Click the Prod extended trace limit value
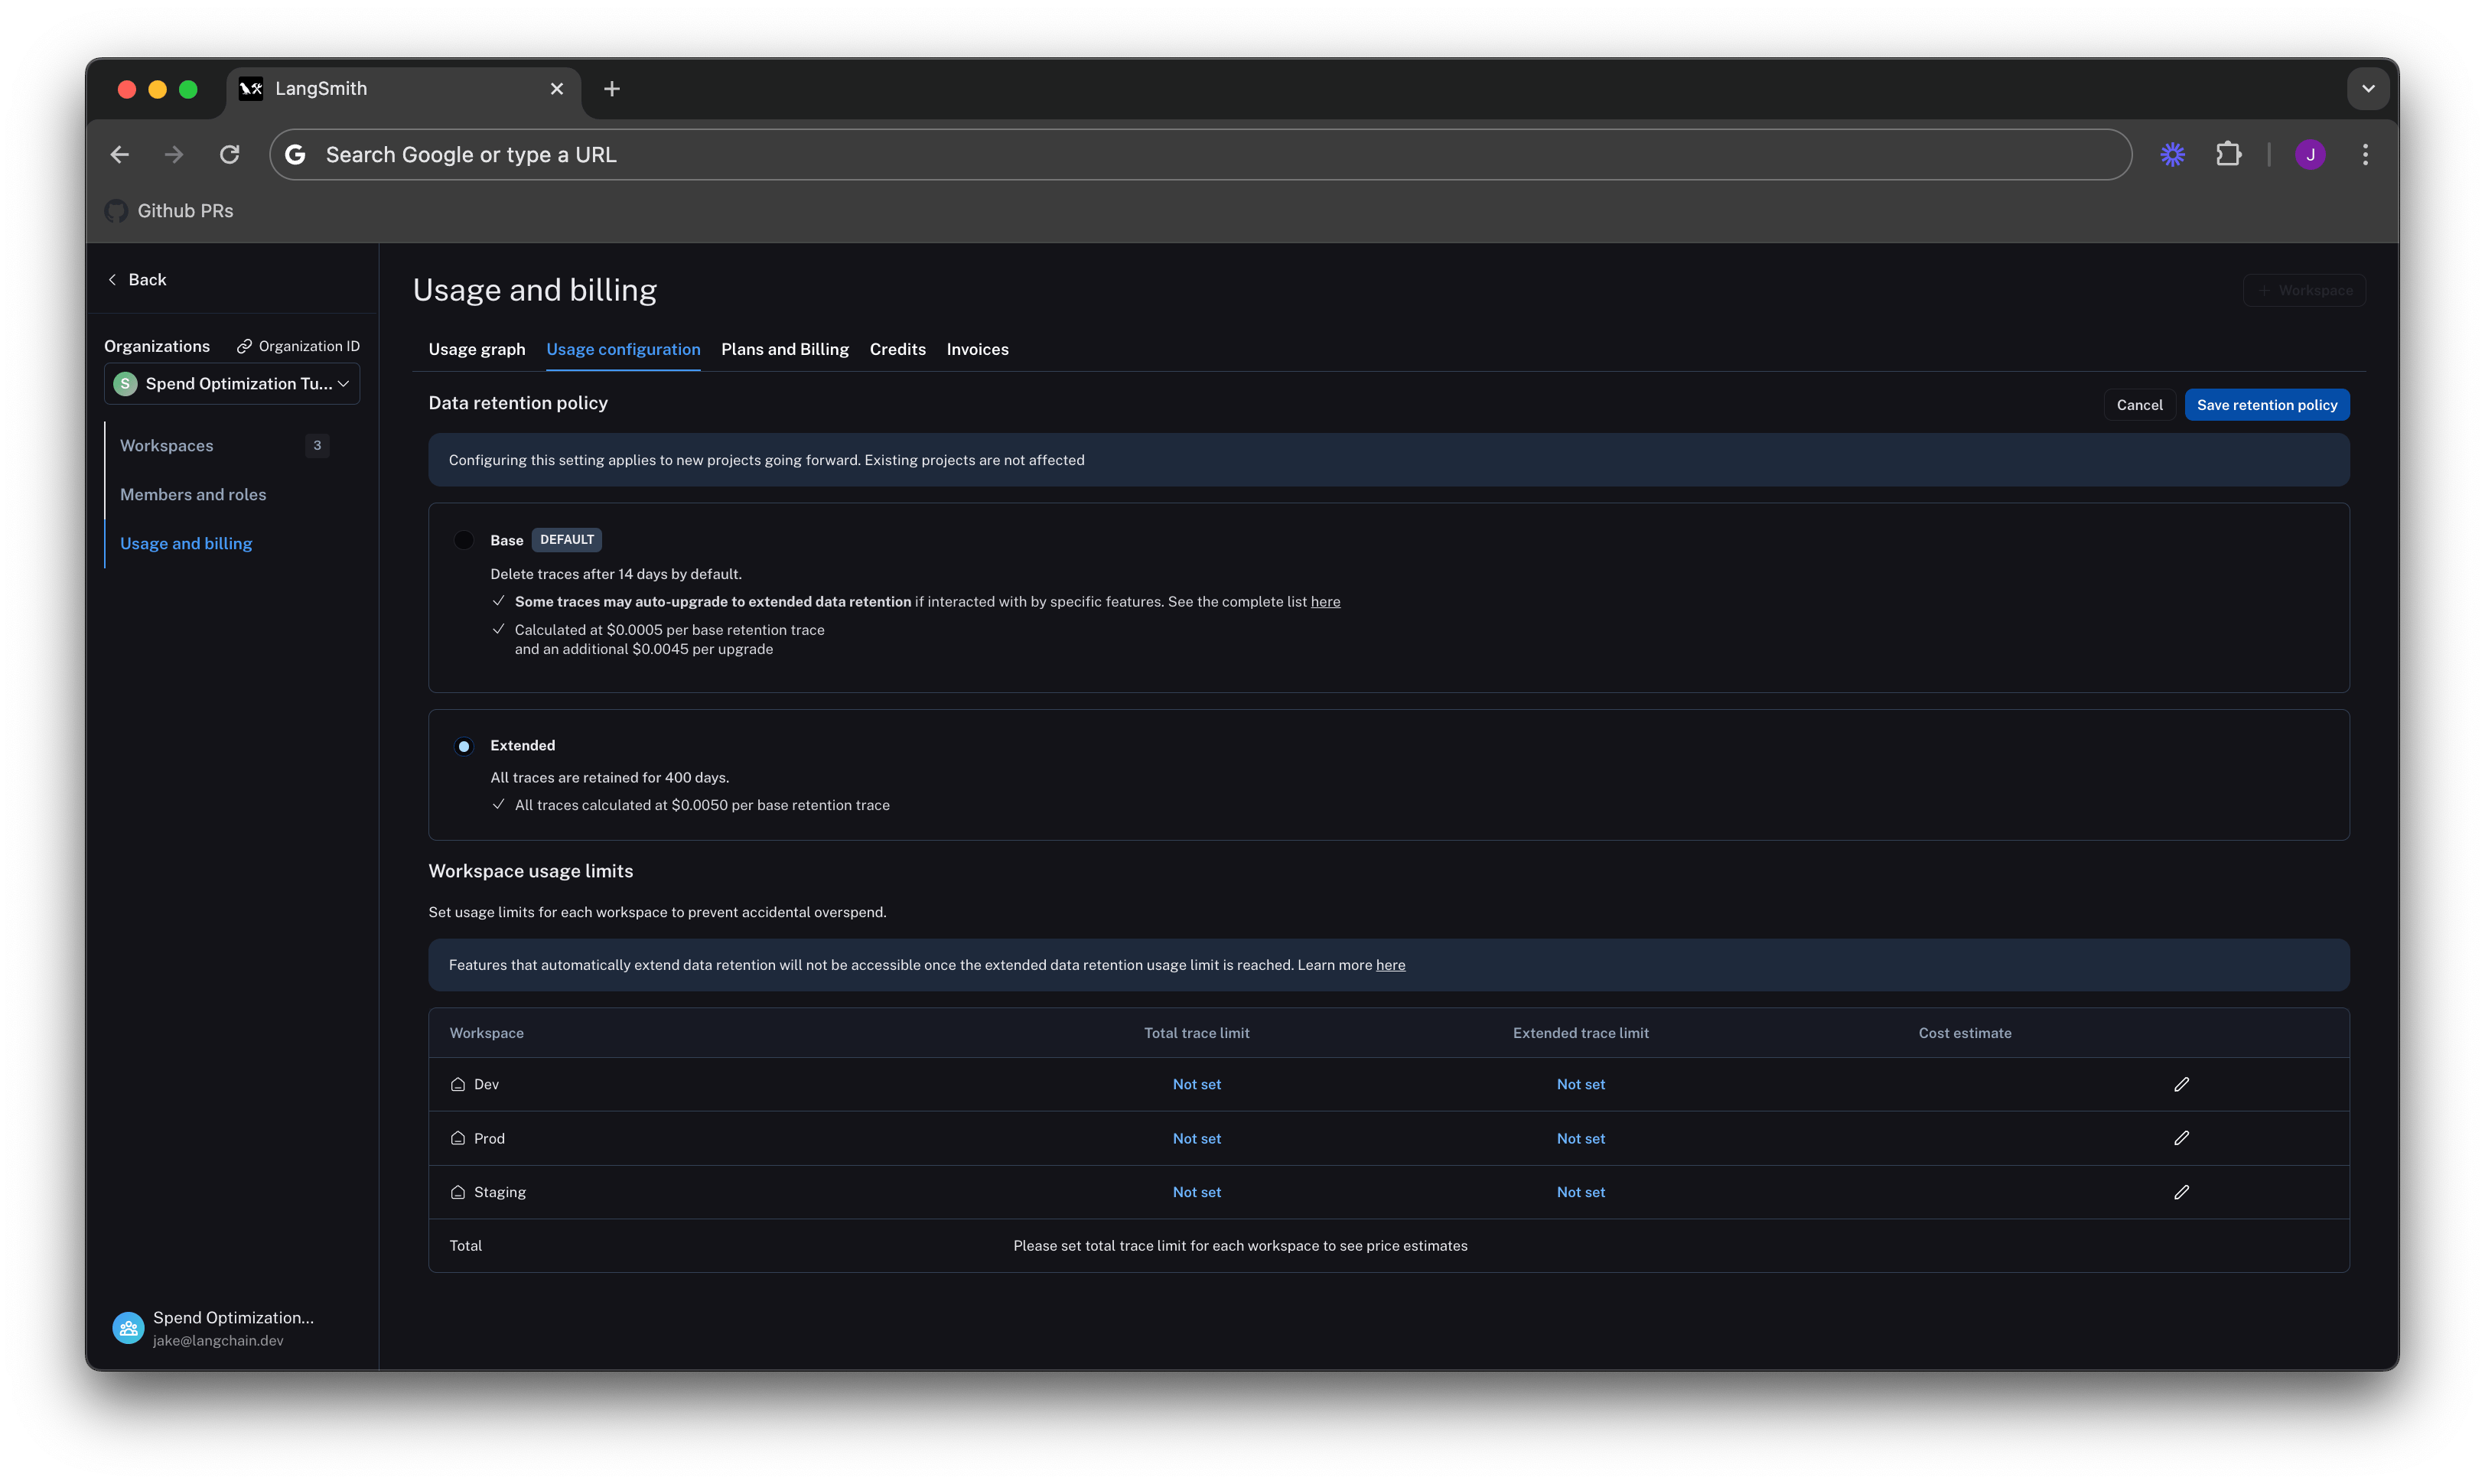 click(1581, 1139)
